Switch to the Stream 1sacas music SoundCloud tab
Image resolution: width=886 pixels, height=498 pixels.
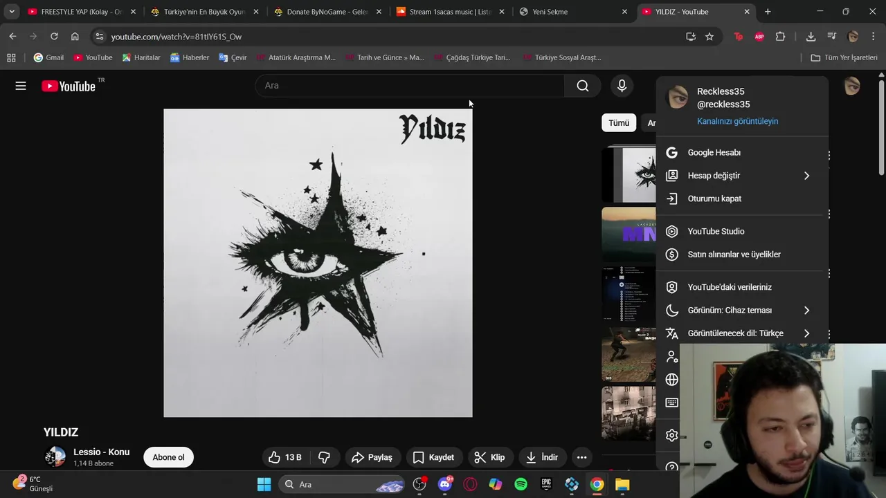[450, 12]
